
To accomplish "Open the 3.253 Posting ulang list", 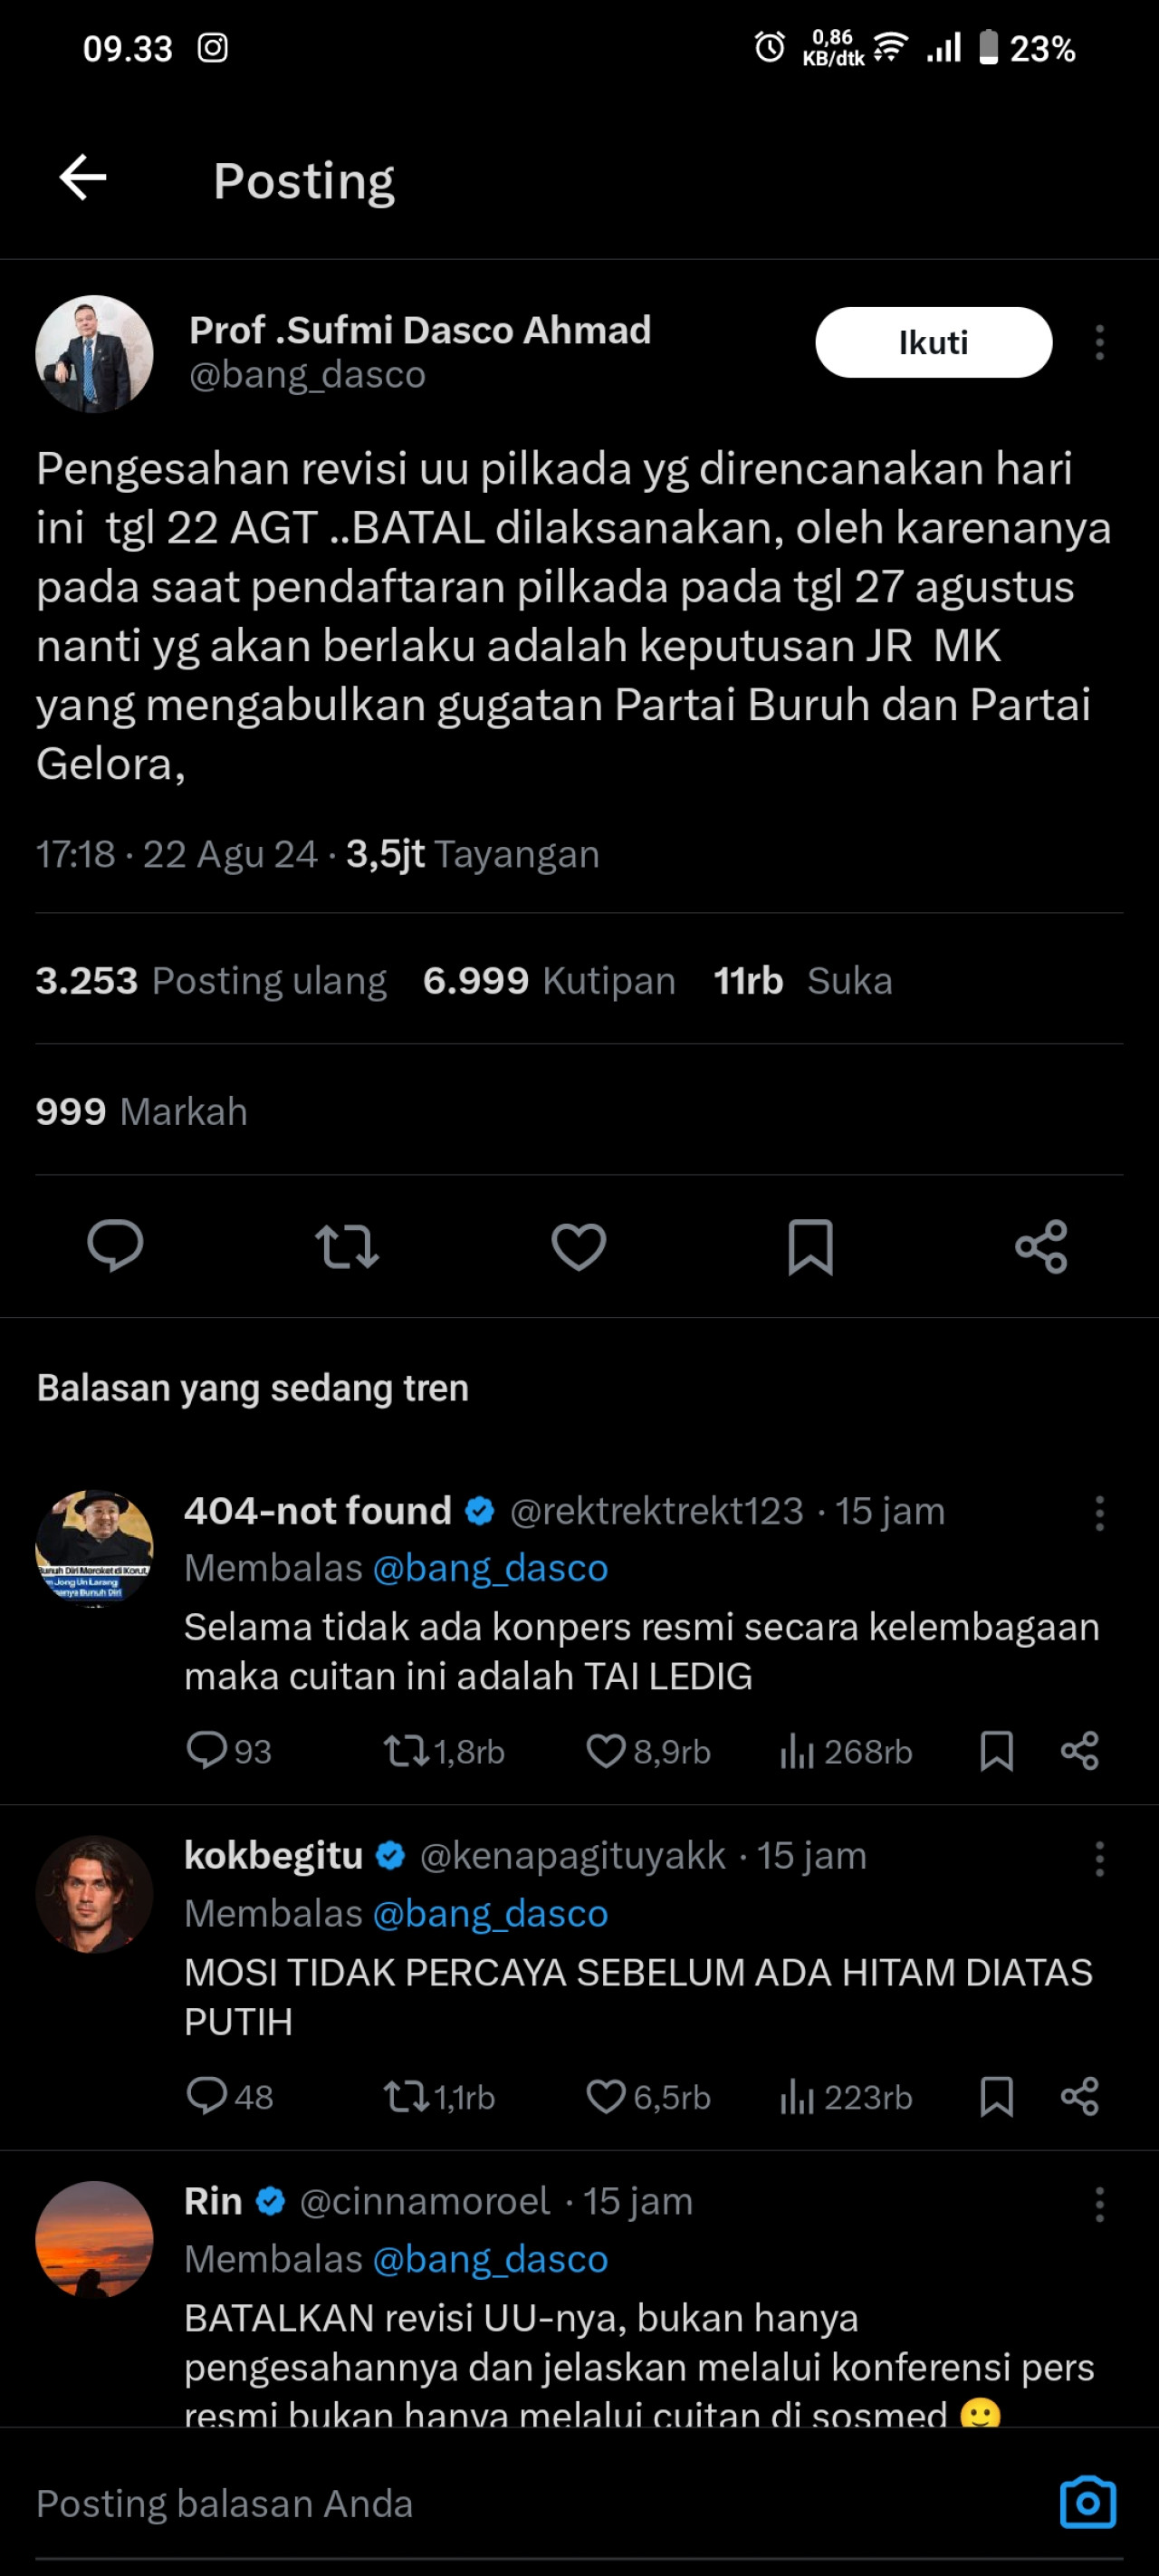I will (211, 981).
